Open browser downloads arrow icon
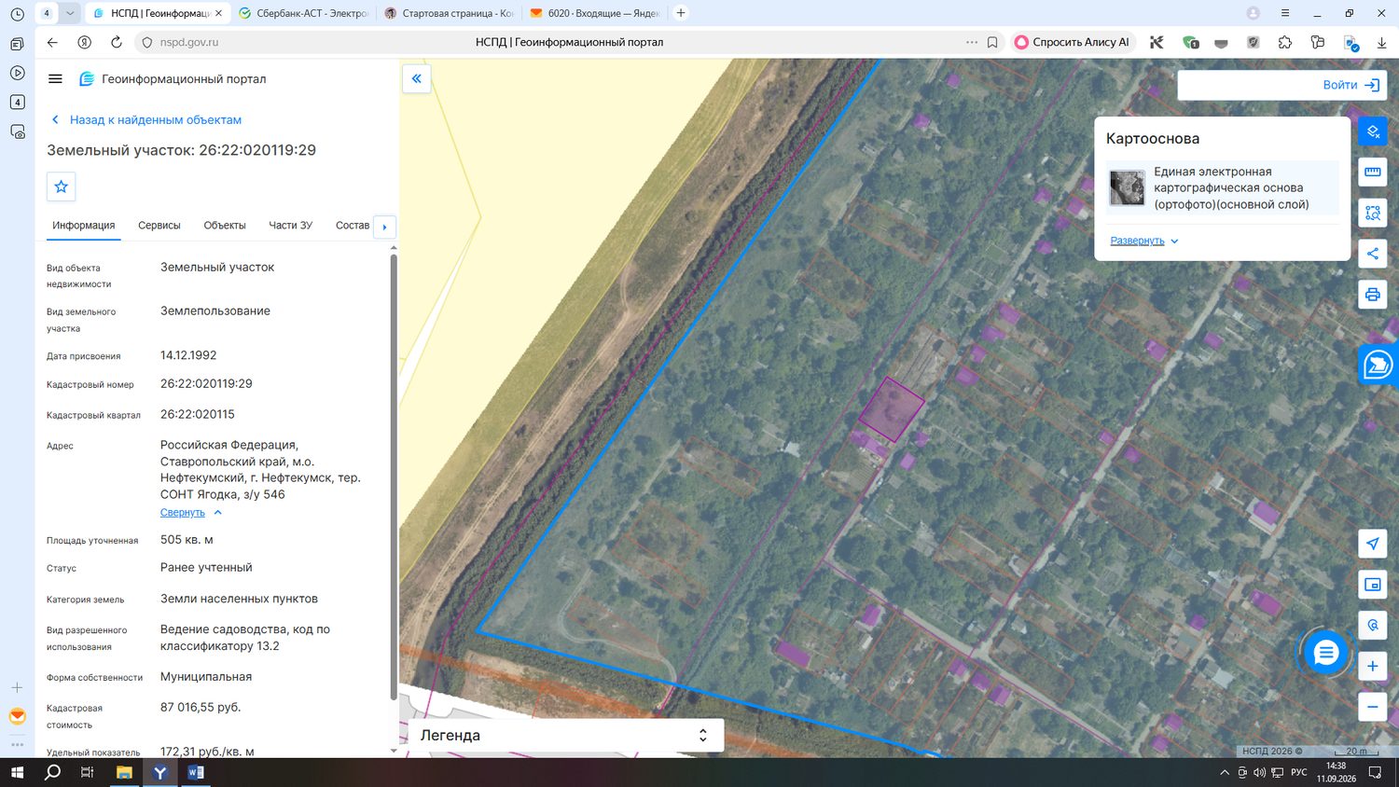The width and height of the screenshot is (1399, 787). click(1381, 42)
